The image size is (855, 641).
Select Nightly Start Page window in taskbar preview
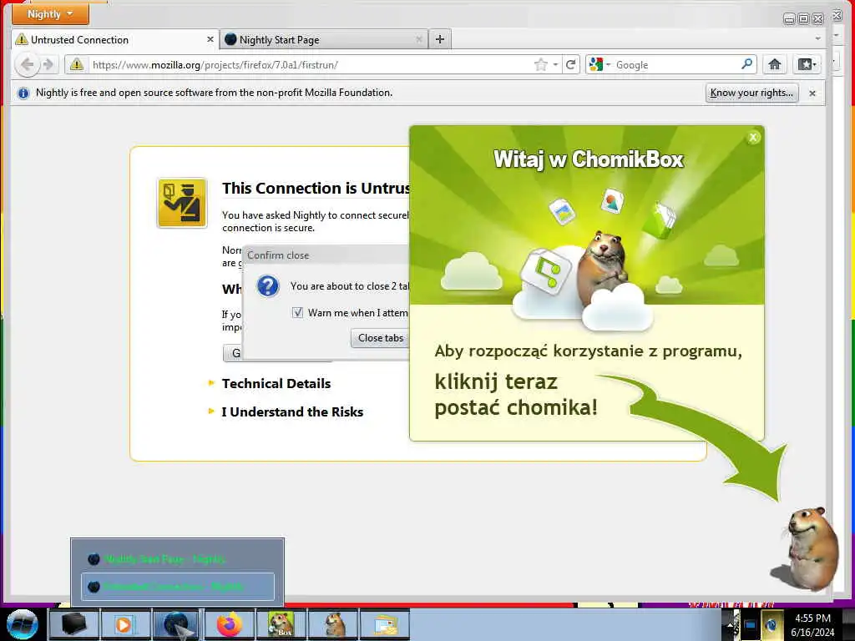178,558
